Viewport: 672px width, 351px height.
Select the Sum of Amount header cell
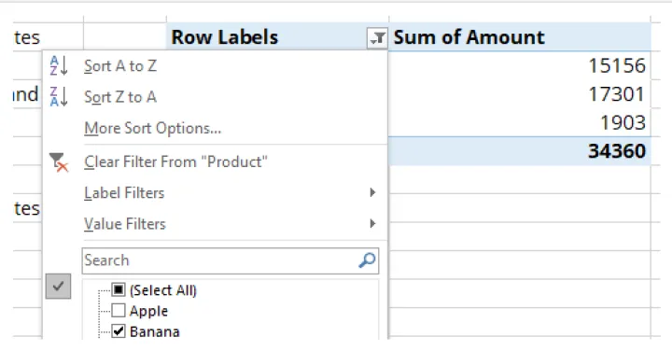tap(520, 37)
